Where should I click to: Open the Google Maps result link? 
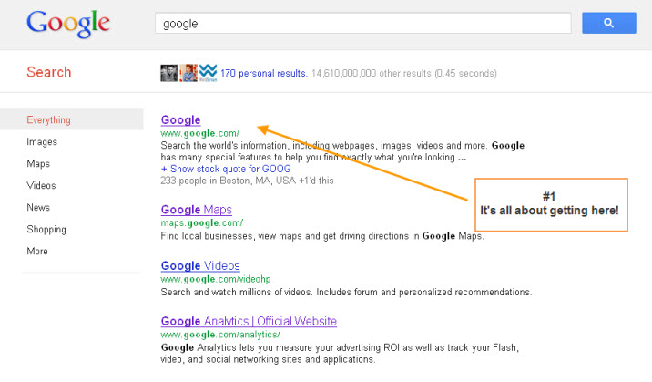click(x=197, y=210)
